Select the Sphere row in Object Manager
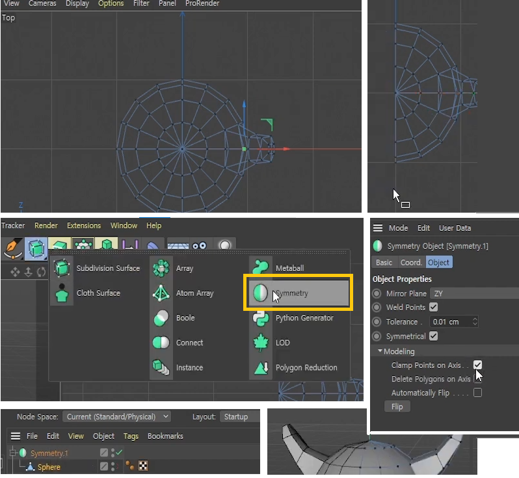519x478 pixels. click(49, 467)
